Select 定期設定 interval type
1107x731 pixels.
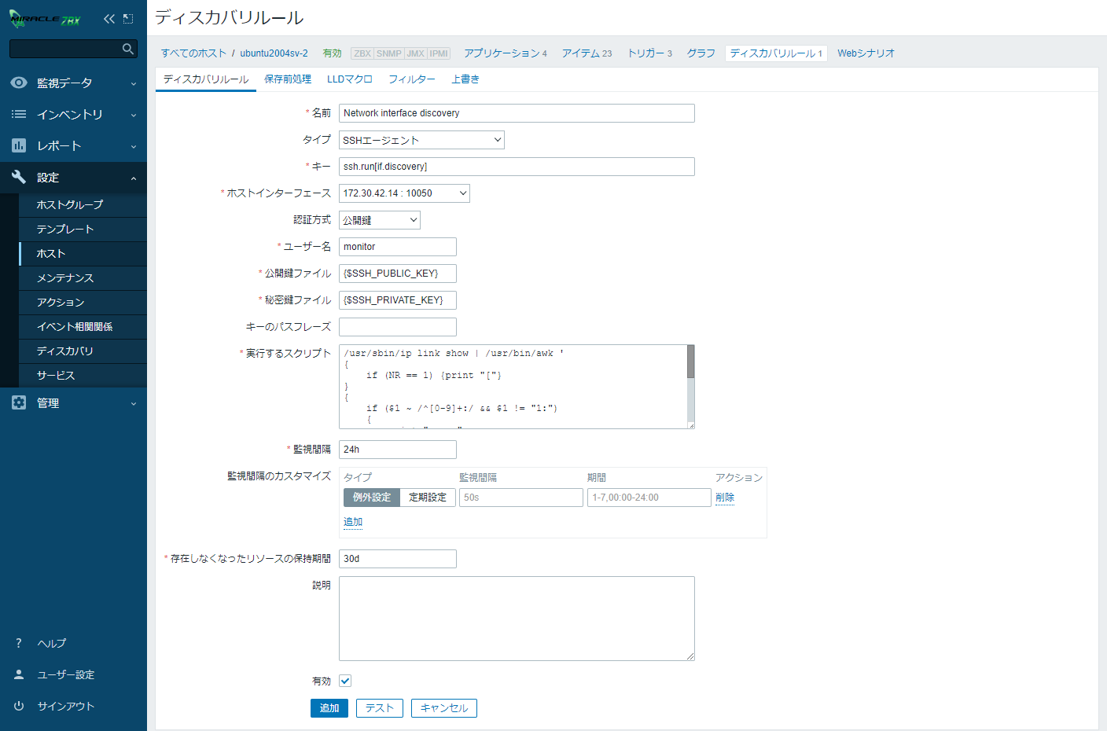pyautogui.click(x=428, y=498)
